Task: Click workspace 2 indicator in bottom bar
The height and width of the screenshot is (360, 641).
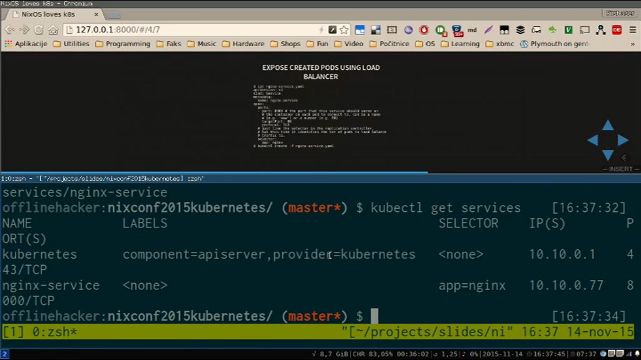Action: pos(4,354)
